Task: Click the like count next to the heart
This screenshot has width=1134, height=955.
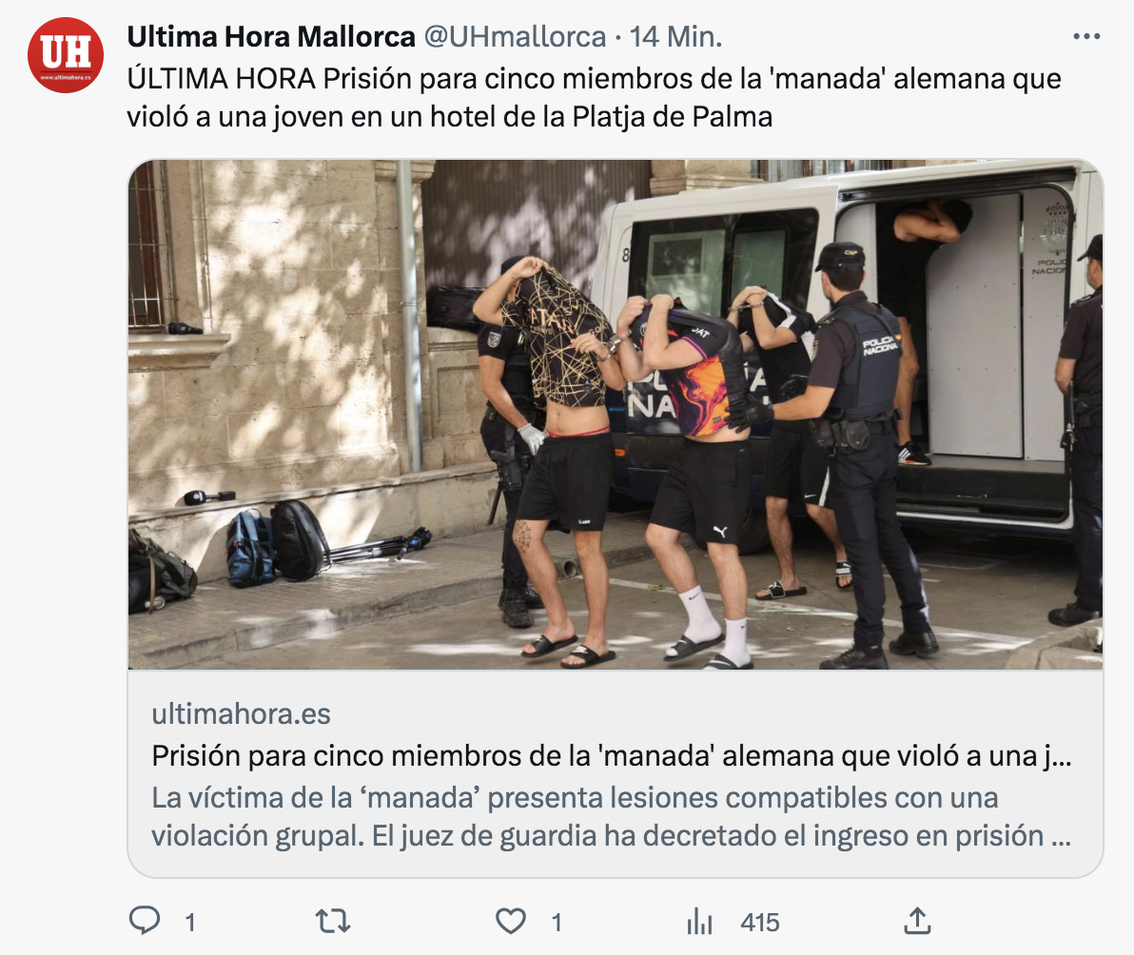Action: point(557,923)
